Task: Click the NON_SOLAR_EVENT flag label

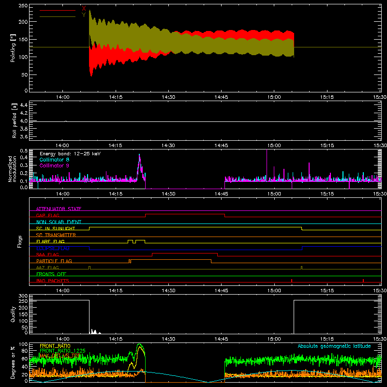Action: pos(59,222)
